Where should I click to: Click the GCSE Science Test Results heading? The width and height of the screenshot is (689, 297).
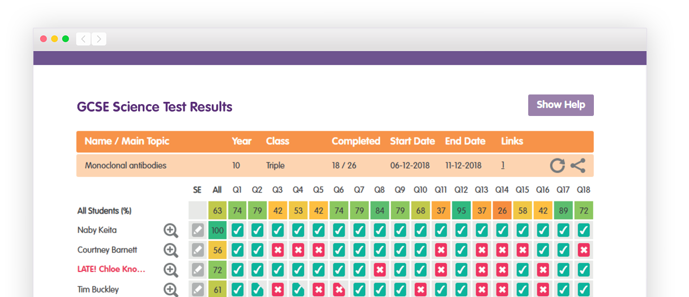(x=155, y=107)
